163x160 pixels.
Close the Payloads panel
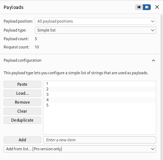tap(157, 7)
